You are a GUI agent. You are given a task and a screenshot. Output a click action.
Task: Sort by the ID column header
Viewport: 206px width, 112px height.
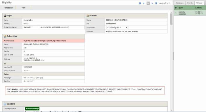pyautogui.click(x=176, y=8)
